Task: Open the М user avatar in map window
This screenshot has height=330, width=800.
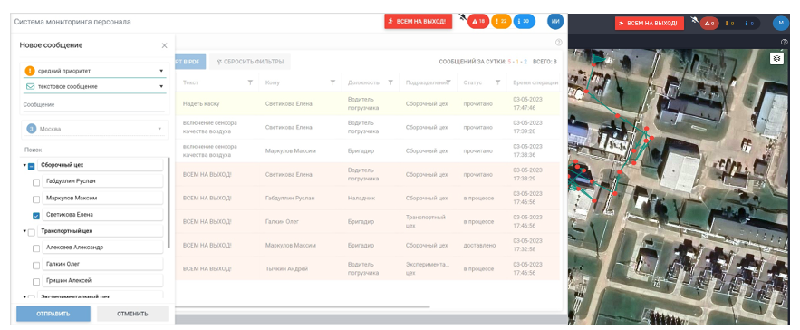Action: click(x=780, y=23)
